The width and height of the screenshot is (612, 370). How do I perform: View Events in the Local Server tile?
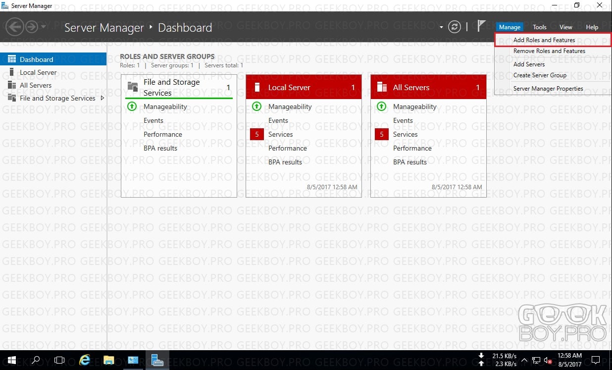[x=278, y=120]
